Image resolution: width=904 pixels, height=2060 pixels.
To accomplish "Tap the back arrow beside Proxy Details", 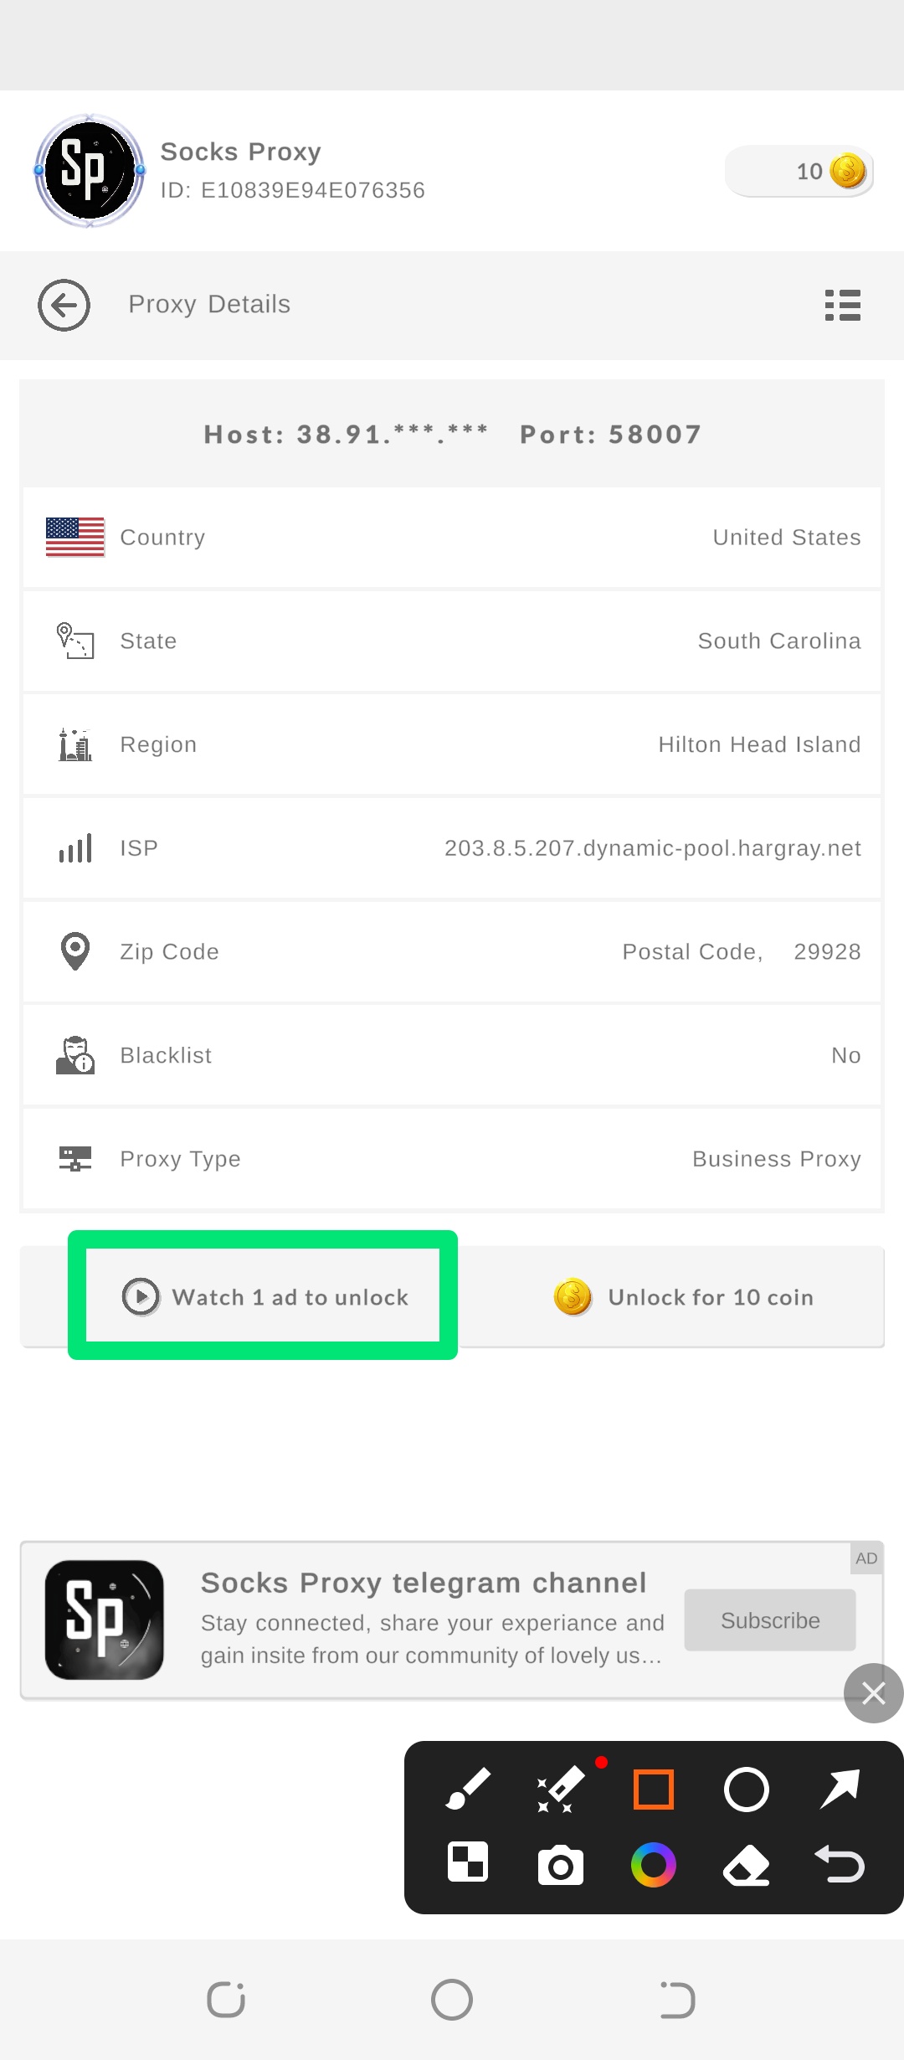I will coord(64,305).
